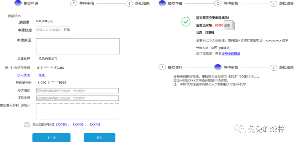Click the credit code 913*********1FCJ9O
The image size is (294, 142).
51,67
